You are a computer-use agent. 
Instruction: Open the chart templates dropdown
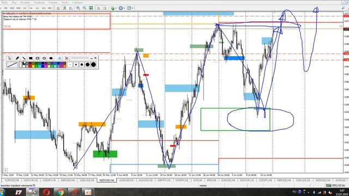pos(130,8)
